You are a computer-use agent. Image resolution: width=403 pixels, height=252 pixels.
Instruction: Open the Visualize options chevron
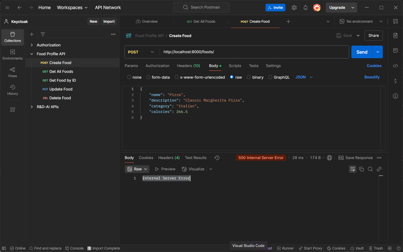tap(211, 169)
